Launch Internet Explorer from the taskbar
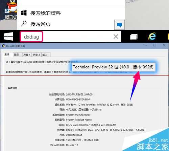Image resolution: width=169 pixels, height=151 pixels. click(152, 37)
